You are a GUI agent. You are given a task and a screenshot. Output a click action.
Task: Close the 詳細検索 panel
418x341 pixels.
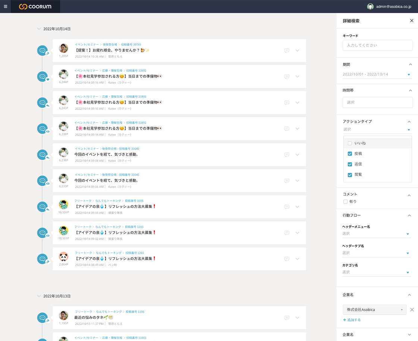(x=412, y=21)
